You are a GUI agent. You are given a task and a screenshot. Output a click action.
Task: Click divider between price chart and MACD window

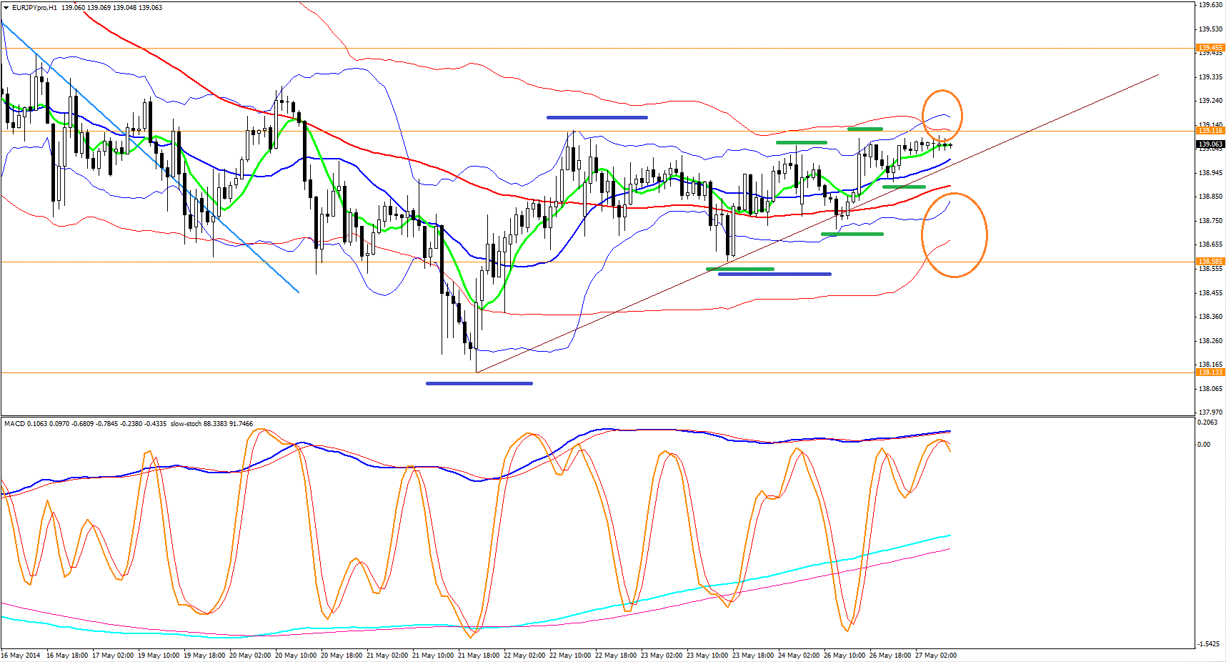click(572, 416)
